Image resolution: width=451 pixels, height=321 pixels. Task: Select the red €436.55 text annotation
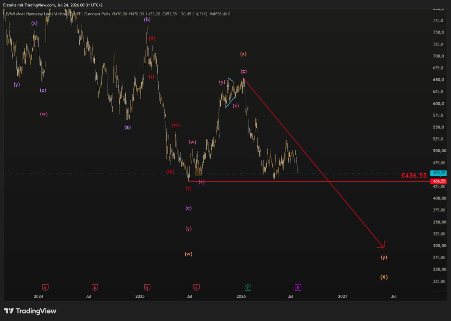(414, 176)
